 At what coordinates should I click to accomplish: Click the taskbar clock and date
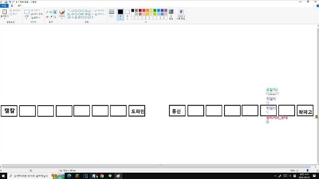304,176
